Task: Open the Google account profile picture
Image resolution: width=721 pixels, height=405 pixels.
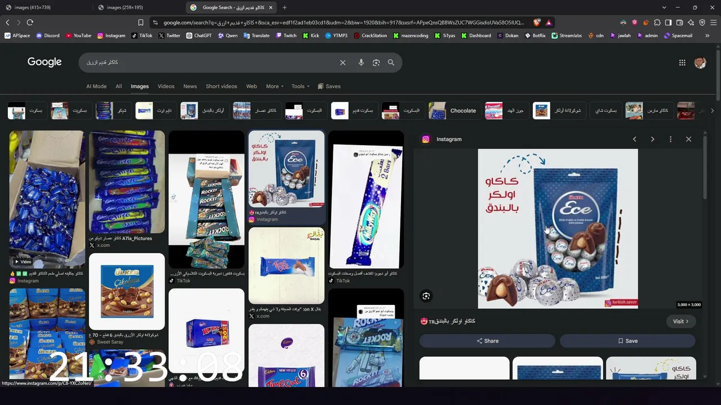Action: tap(700, 62)
